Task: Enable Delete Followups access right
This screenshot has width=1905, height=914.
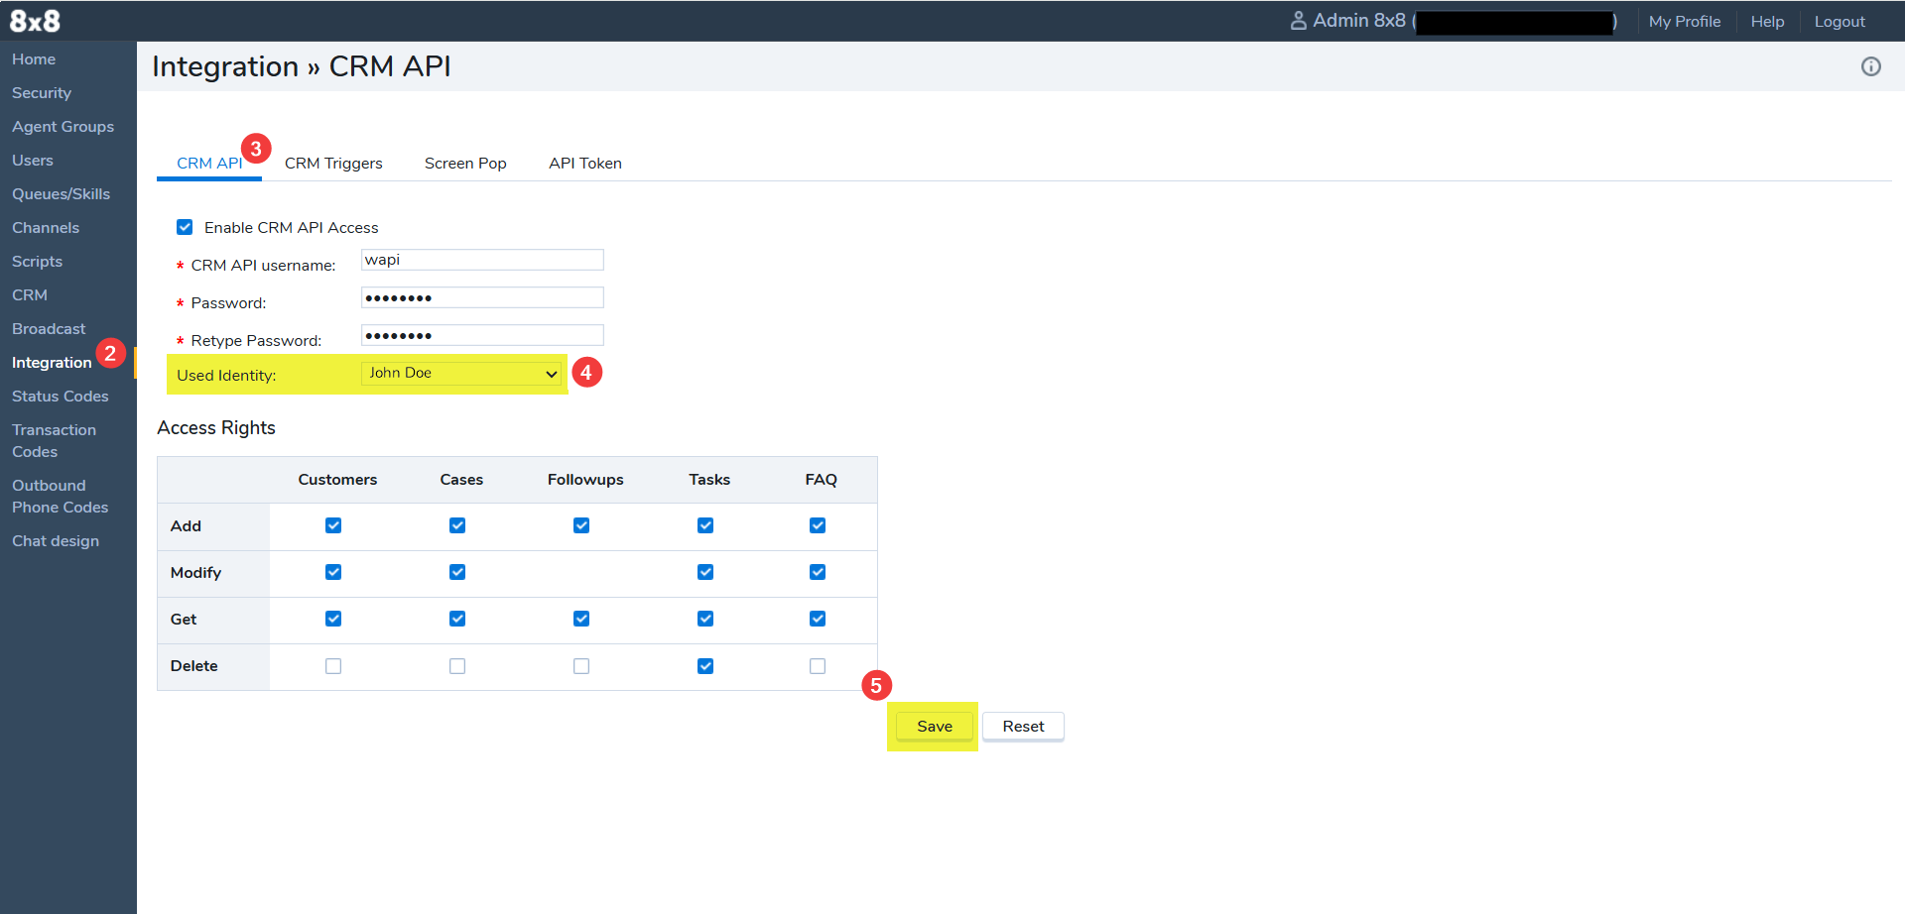Action: pos(581,666)
